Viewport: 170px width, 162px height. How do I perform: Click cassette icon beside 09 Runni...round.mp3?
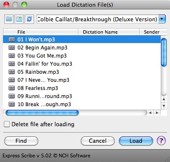(11, 96)
